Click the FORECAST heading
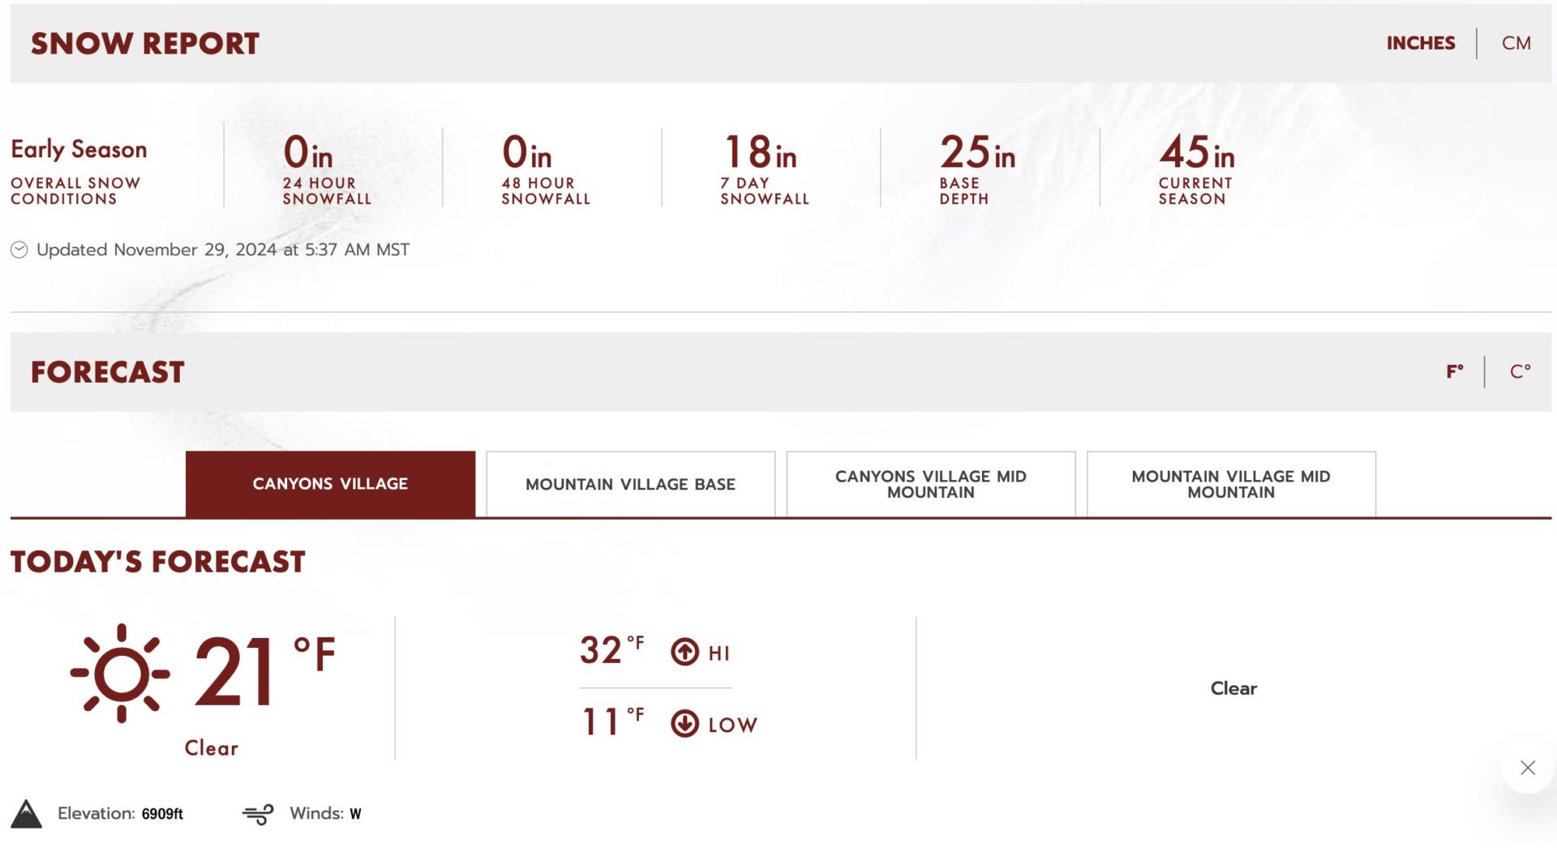This screenshot has height=848, width=1557. tap(108, 372)
